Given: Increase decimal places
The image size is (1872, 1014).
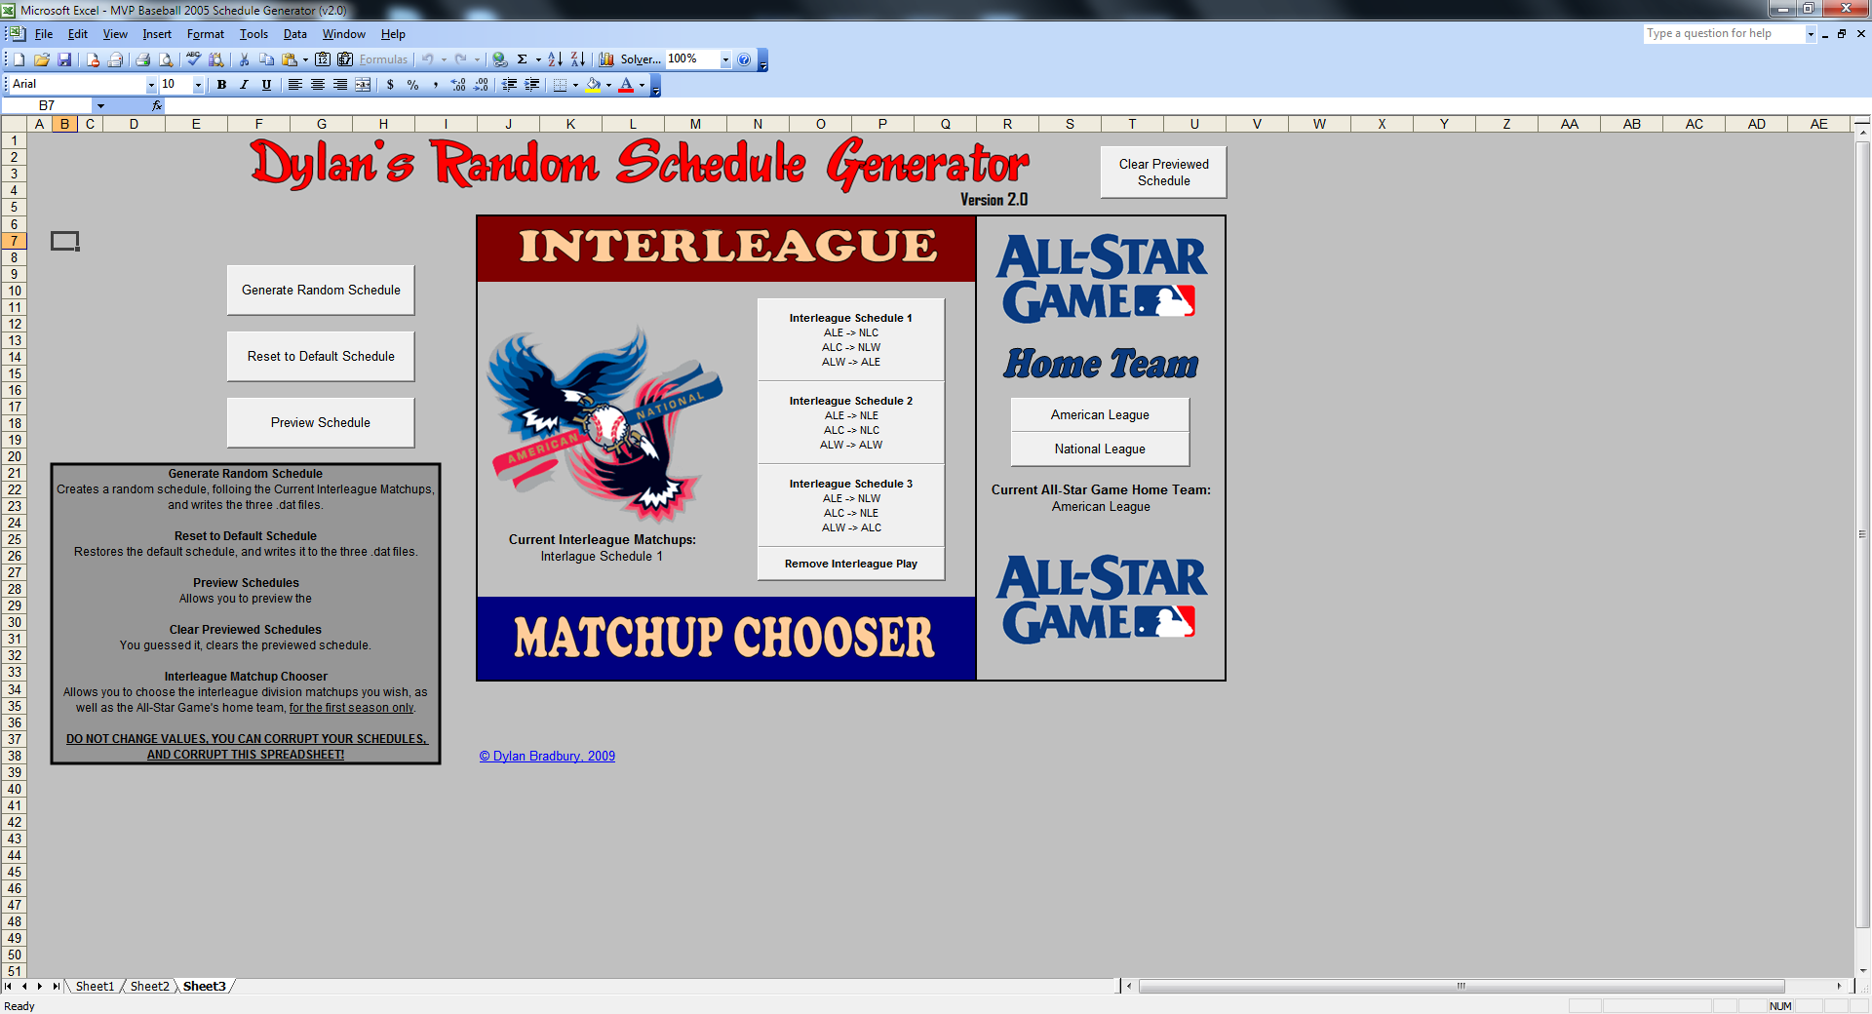Looking at the screenshot, I should point(458,85).
